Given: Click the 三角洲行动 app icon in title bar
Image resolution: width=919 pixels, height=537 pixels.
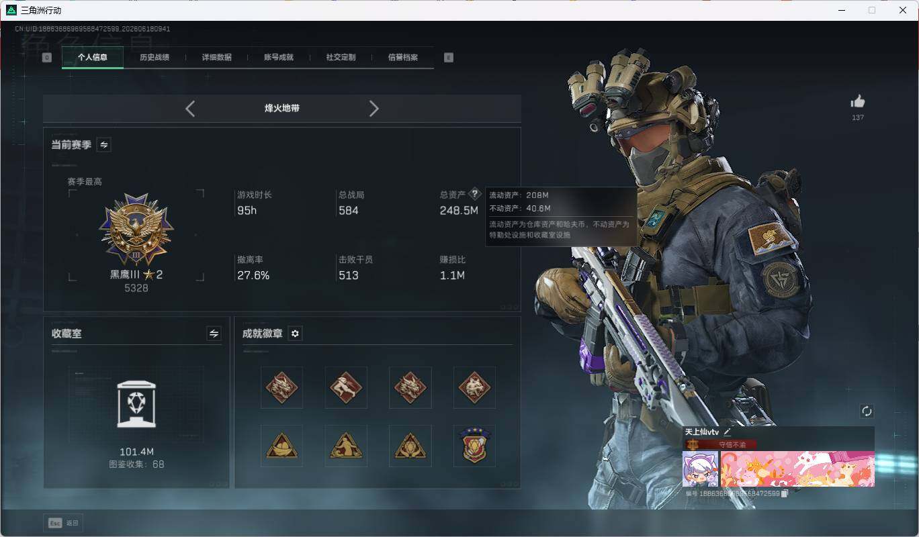Looking at the screenshot, I should click(x=11, y=10).
